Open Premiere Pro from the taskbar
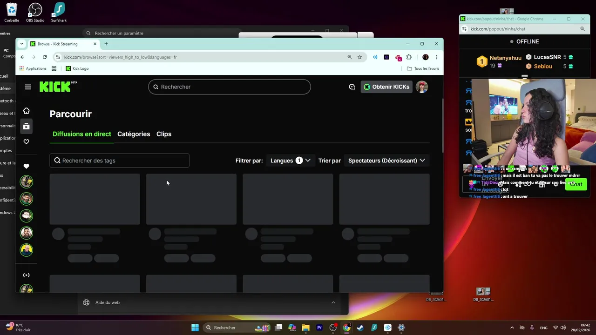Viewport: 596px width, 335px height. click(x=319, y=328)
